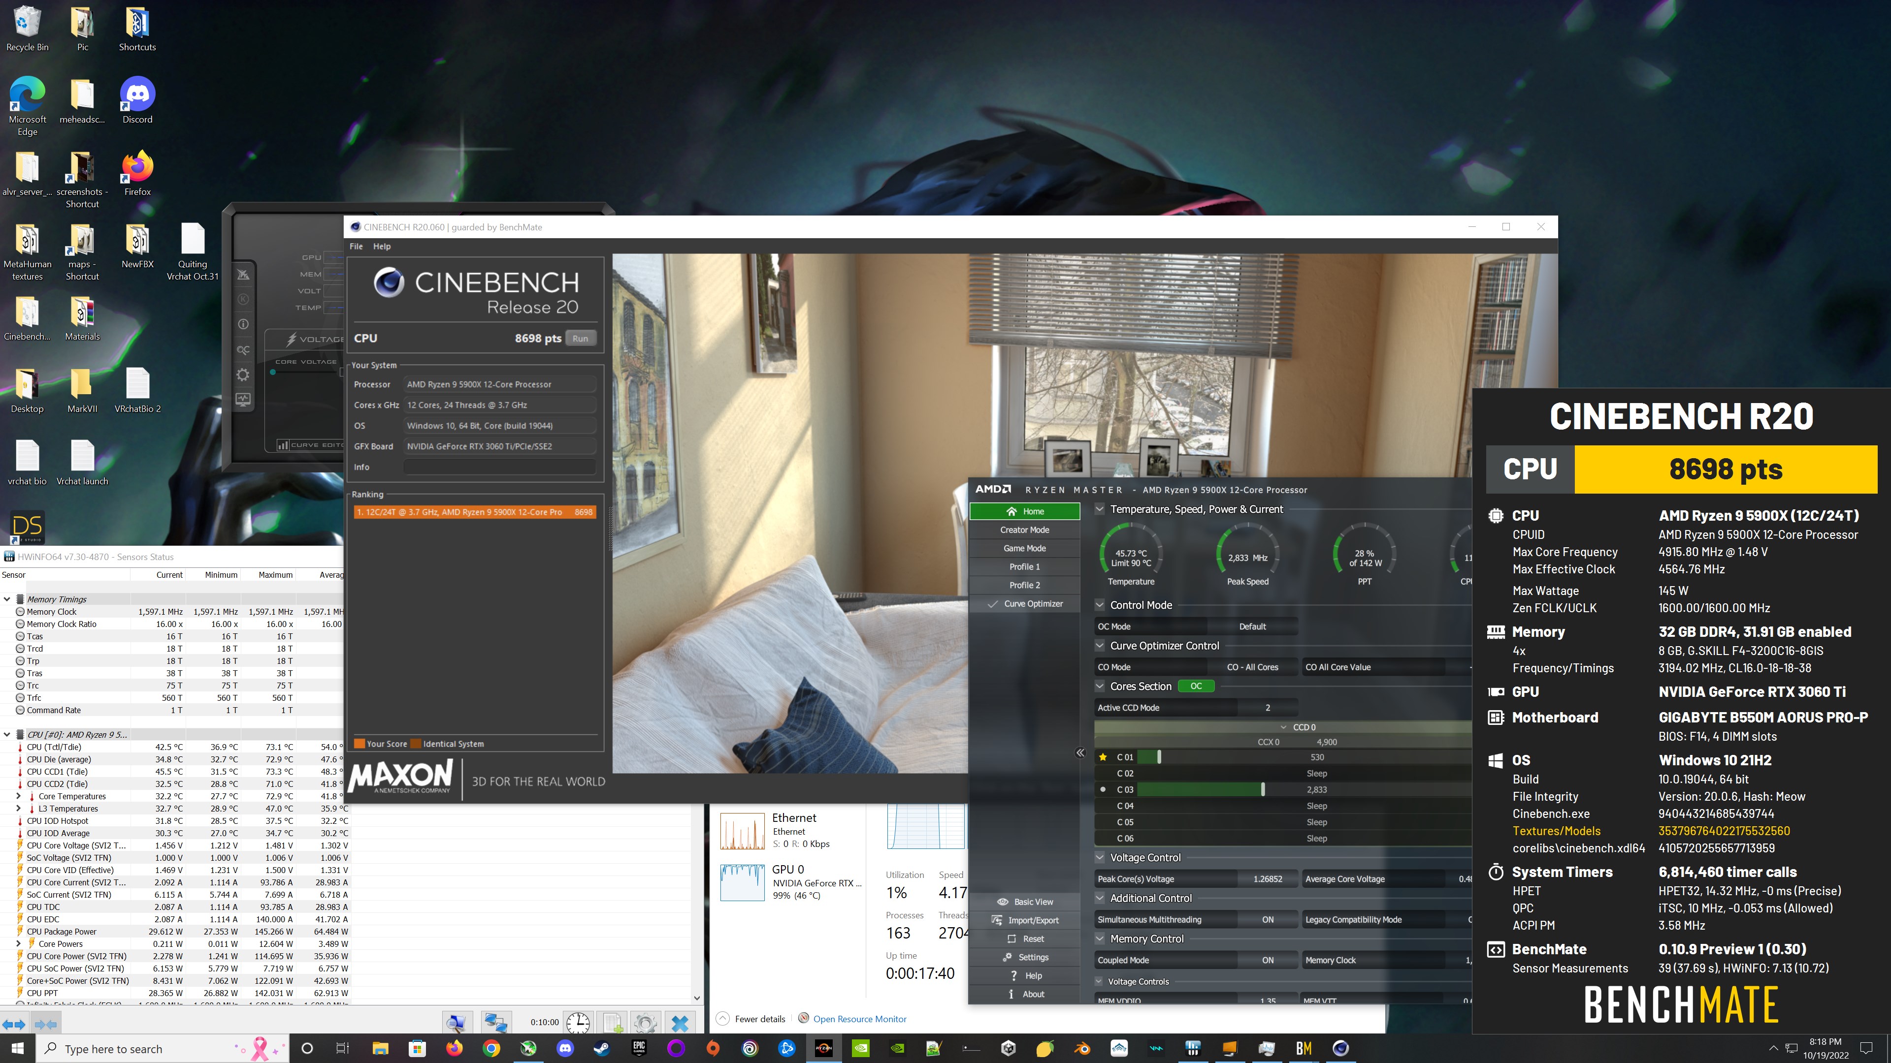Open Afterburner hardware monitor icon
The width and height of the screenshot is (1891, 1063).
coord(243,400)
